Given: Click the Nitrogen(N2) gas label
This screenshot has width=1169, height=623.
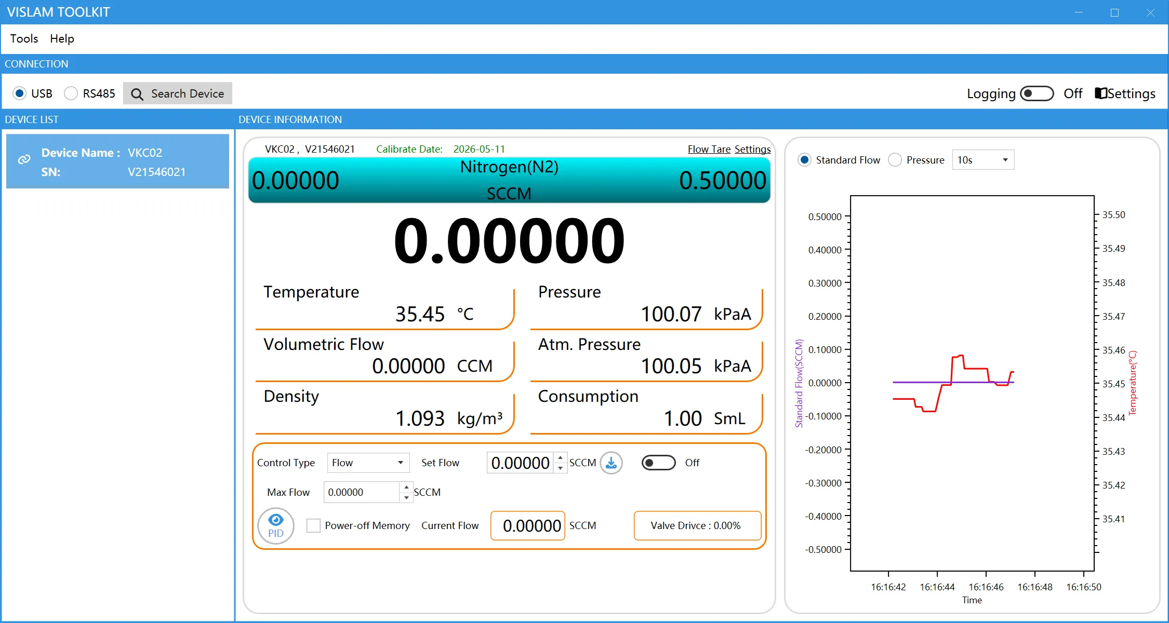Looking at the screenshot, I should (509, 167).
